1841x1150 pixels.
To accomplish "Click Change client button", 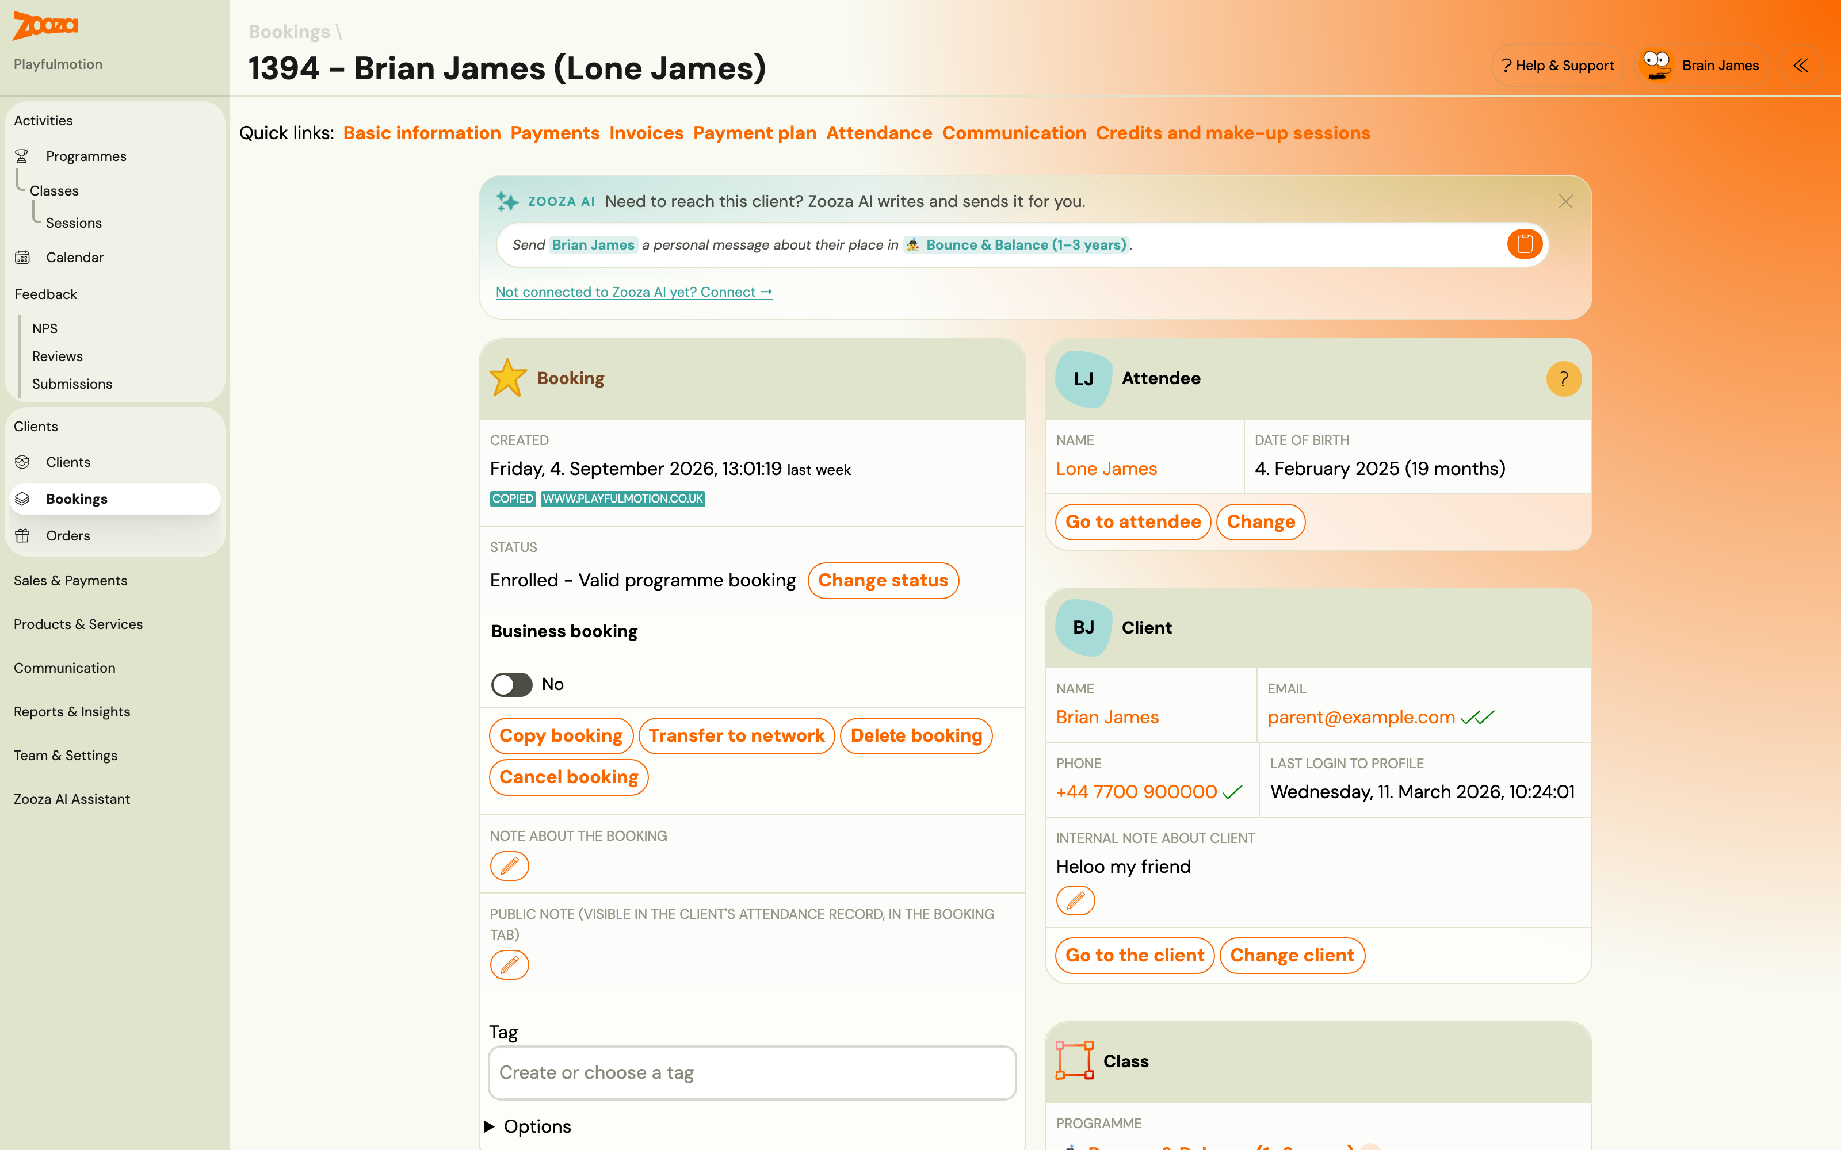I will tap(1292, 955).
